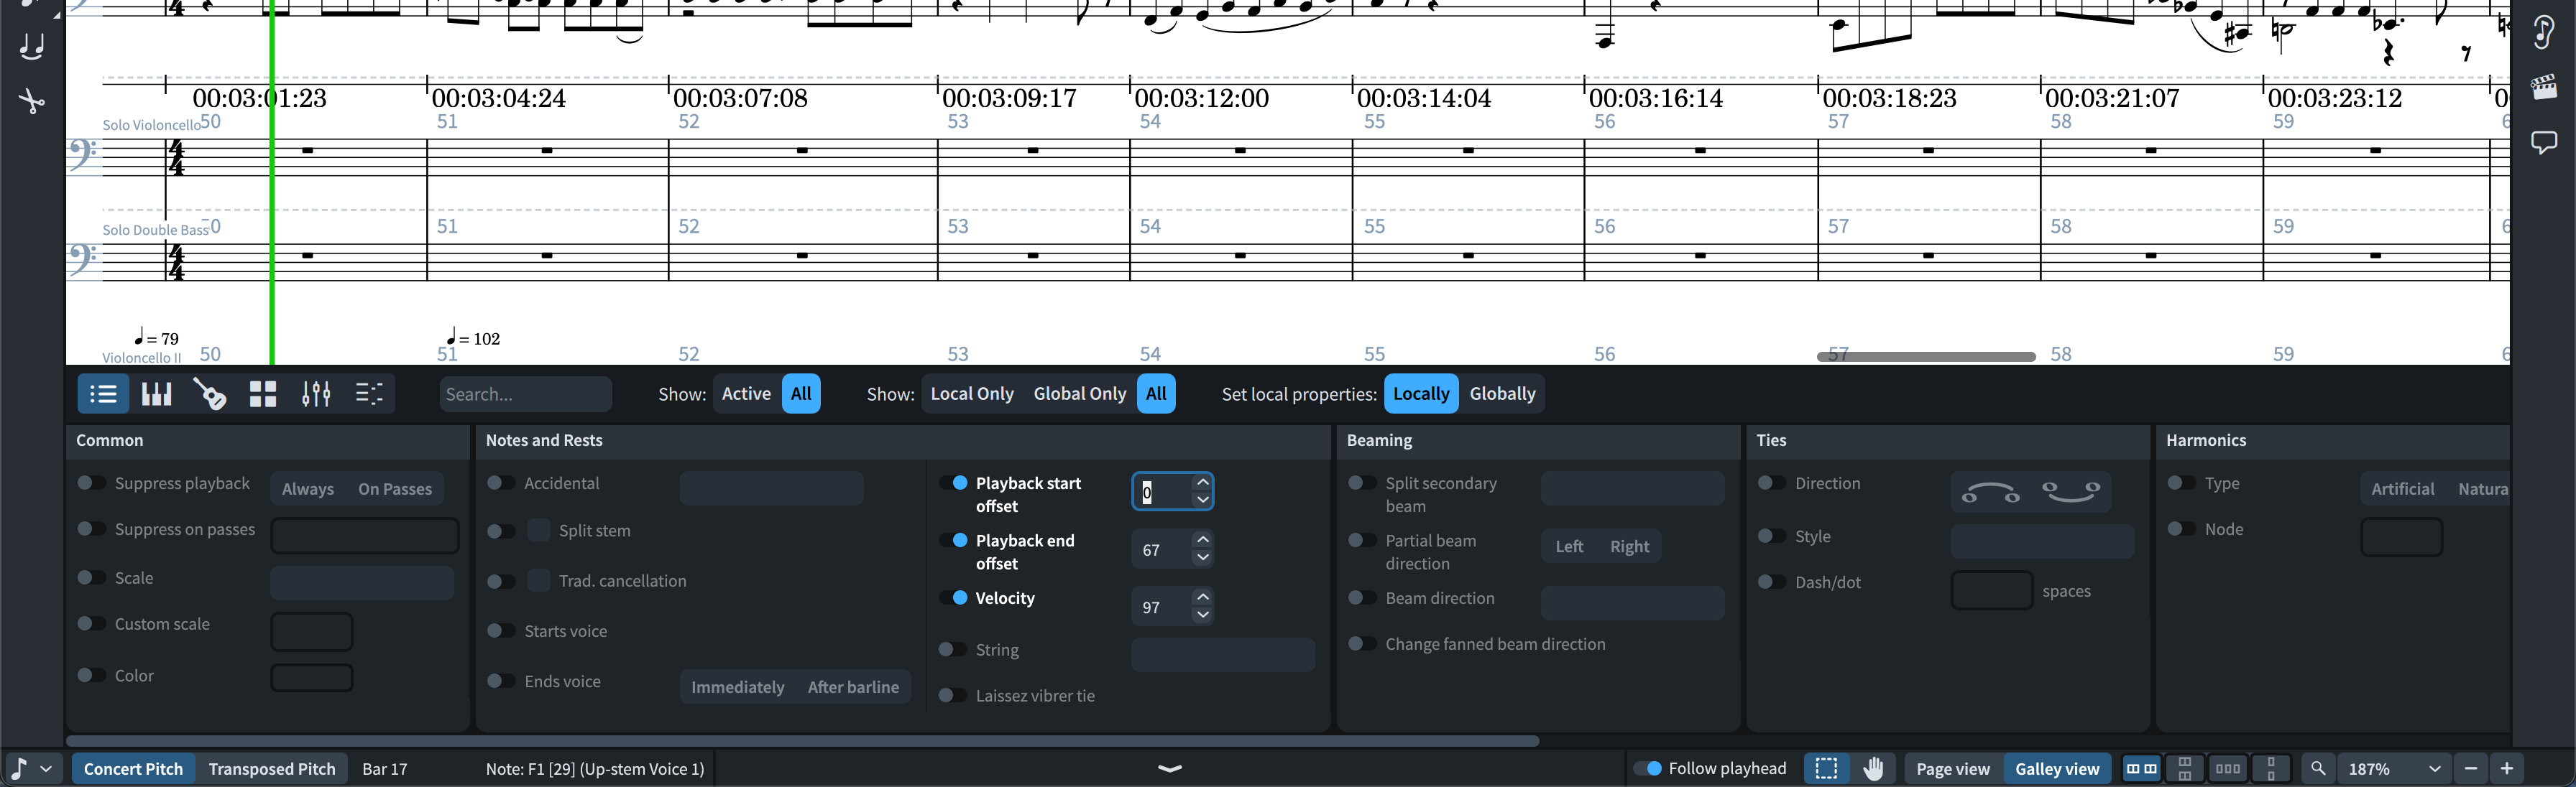2576x787 pixels.
Task: Enable the Suppress playback property
Action: 91,483
